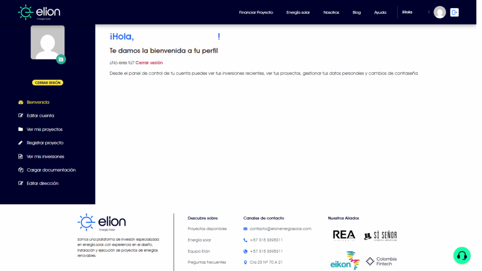
Task: Open the Blog page from the navbar
Action: (x=356, y=12)
